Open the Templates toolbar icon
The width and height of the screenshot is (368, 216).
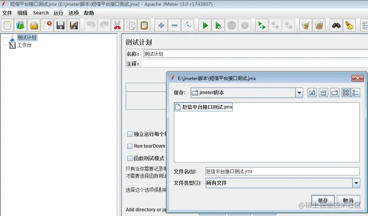20,25
